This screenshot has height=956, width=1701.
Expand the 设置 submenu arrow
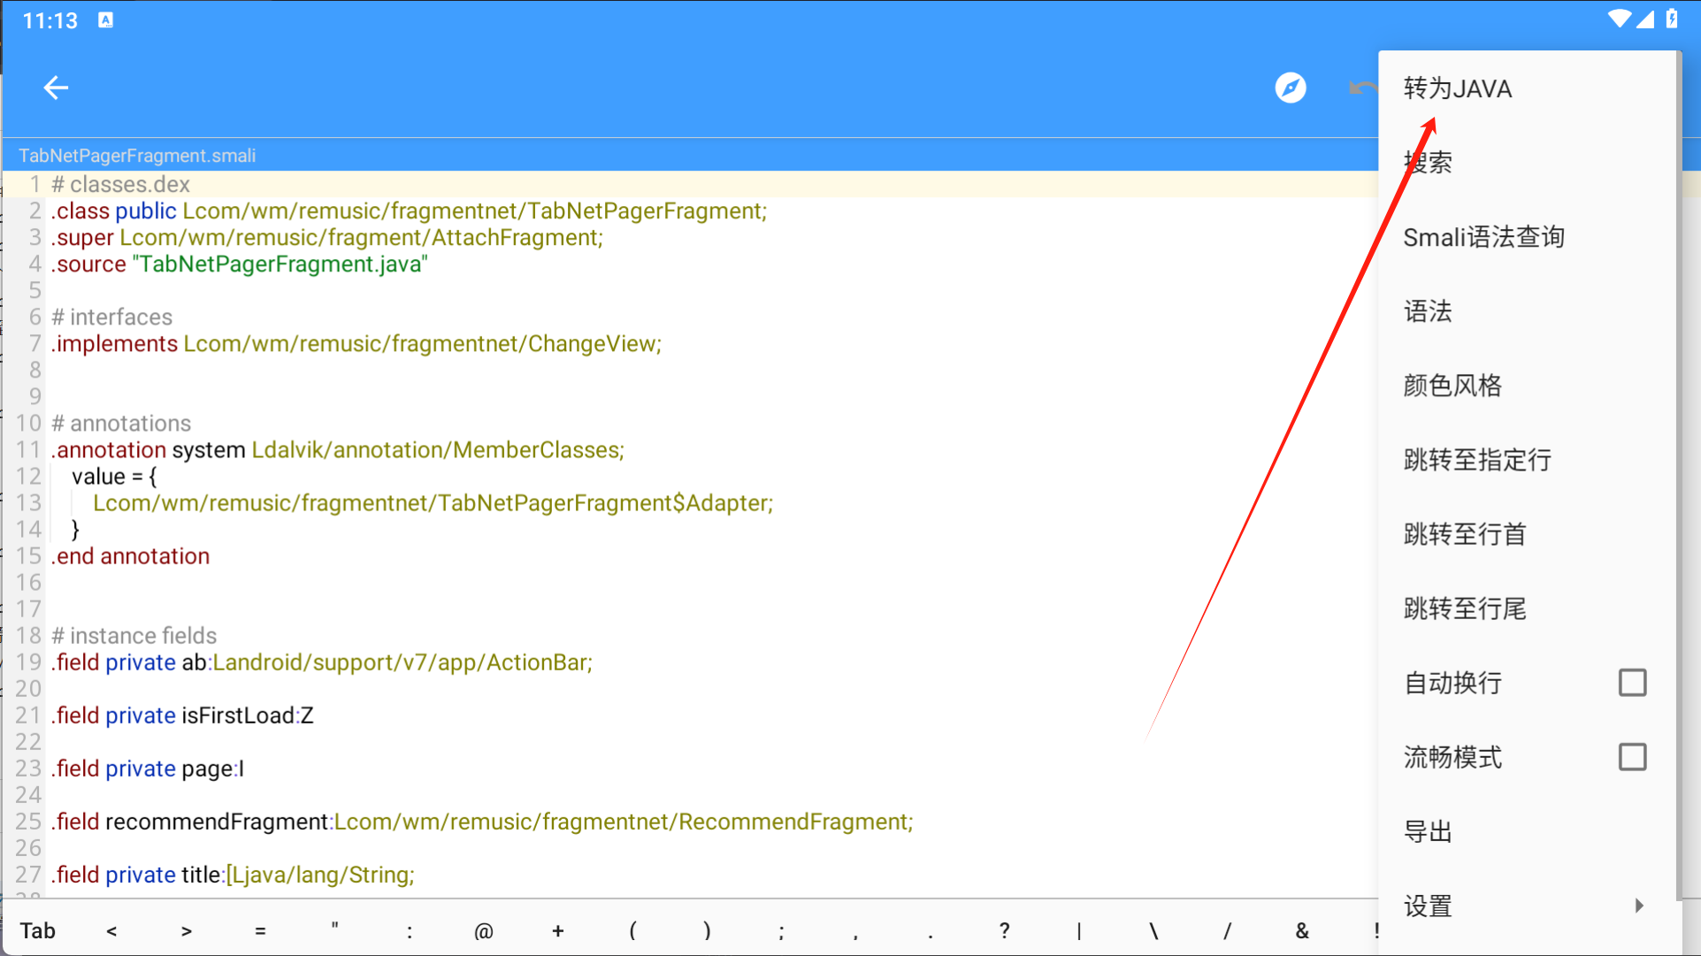(x=1638, y=906)
